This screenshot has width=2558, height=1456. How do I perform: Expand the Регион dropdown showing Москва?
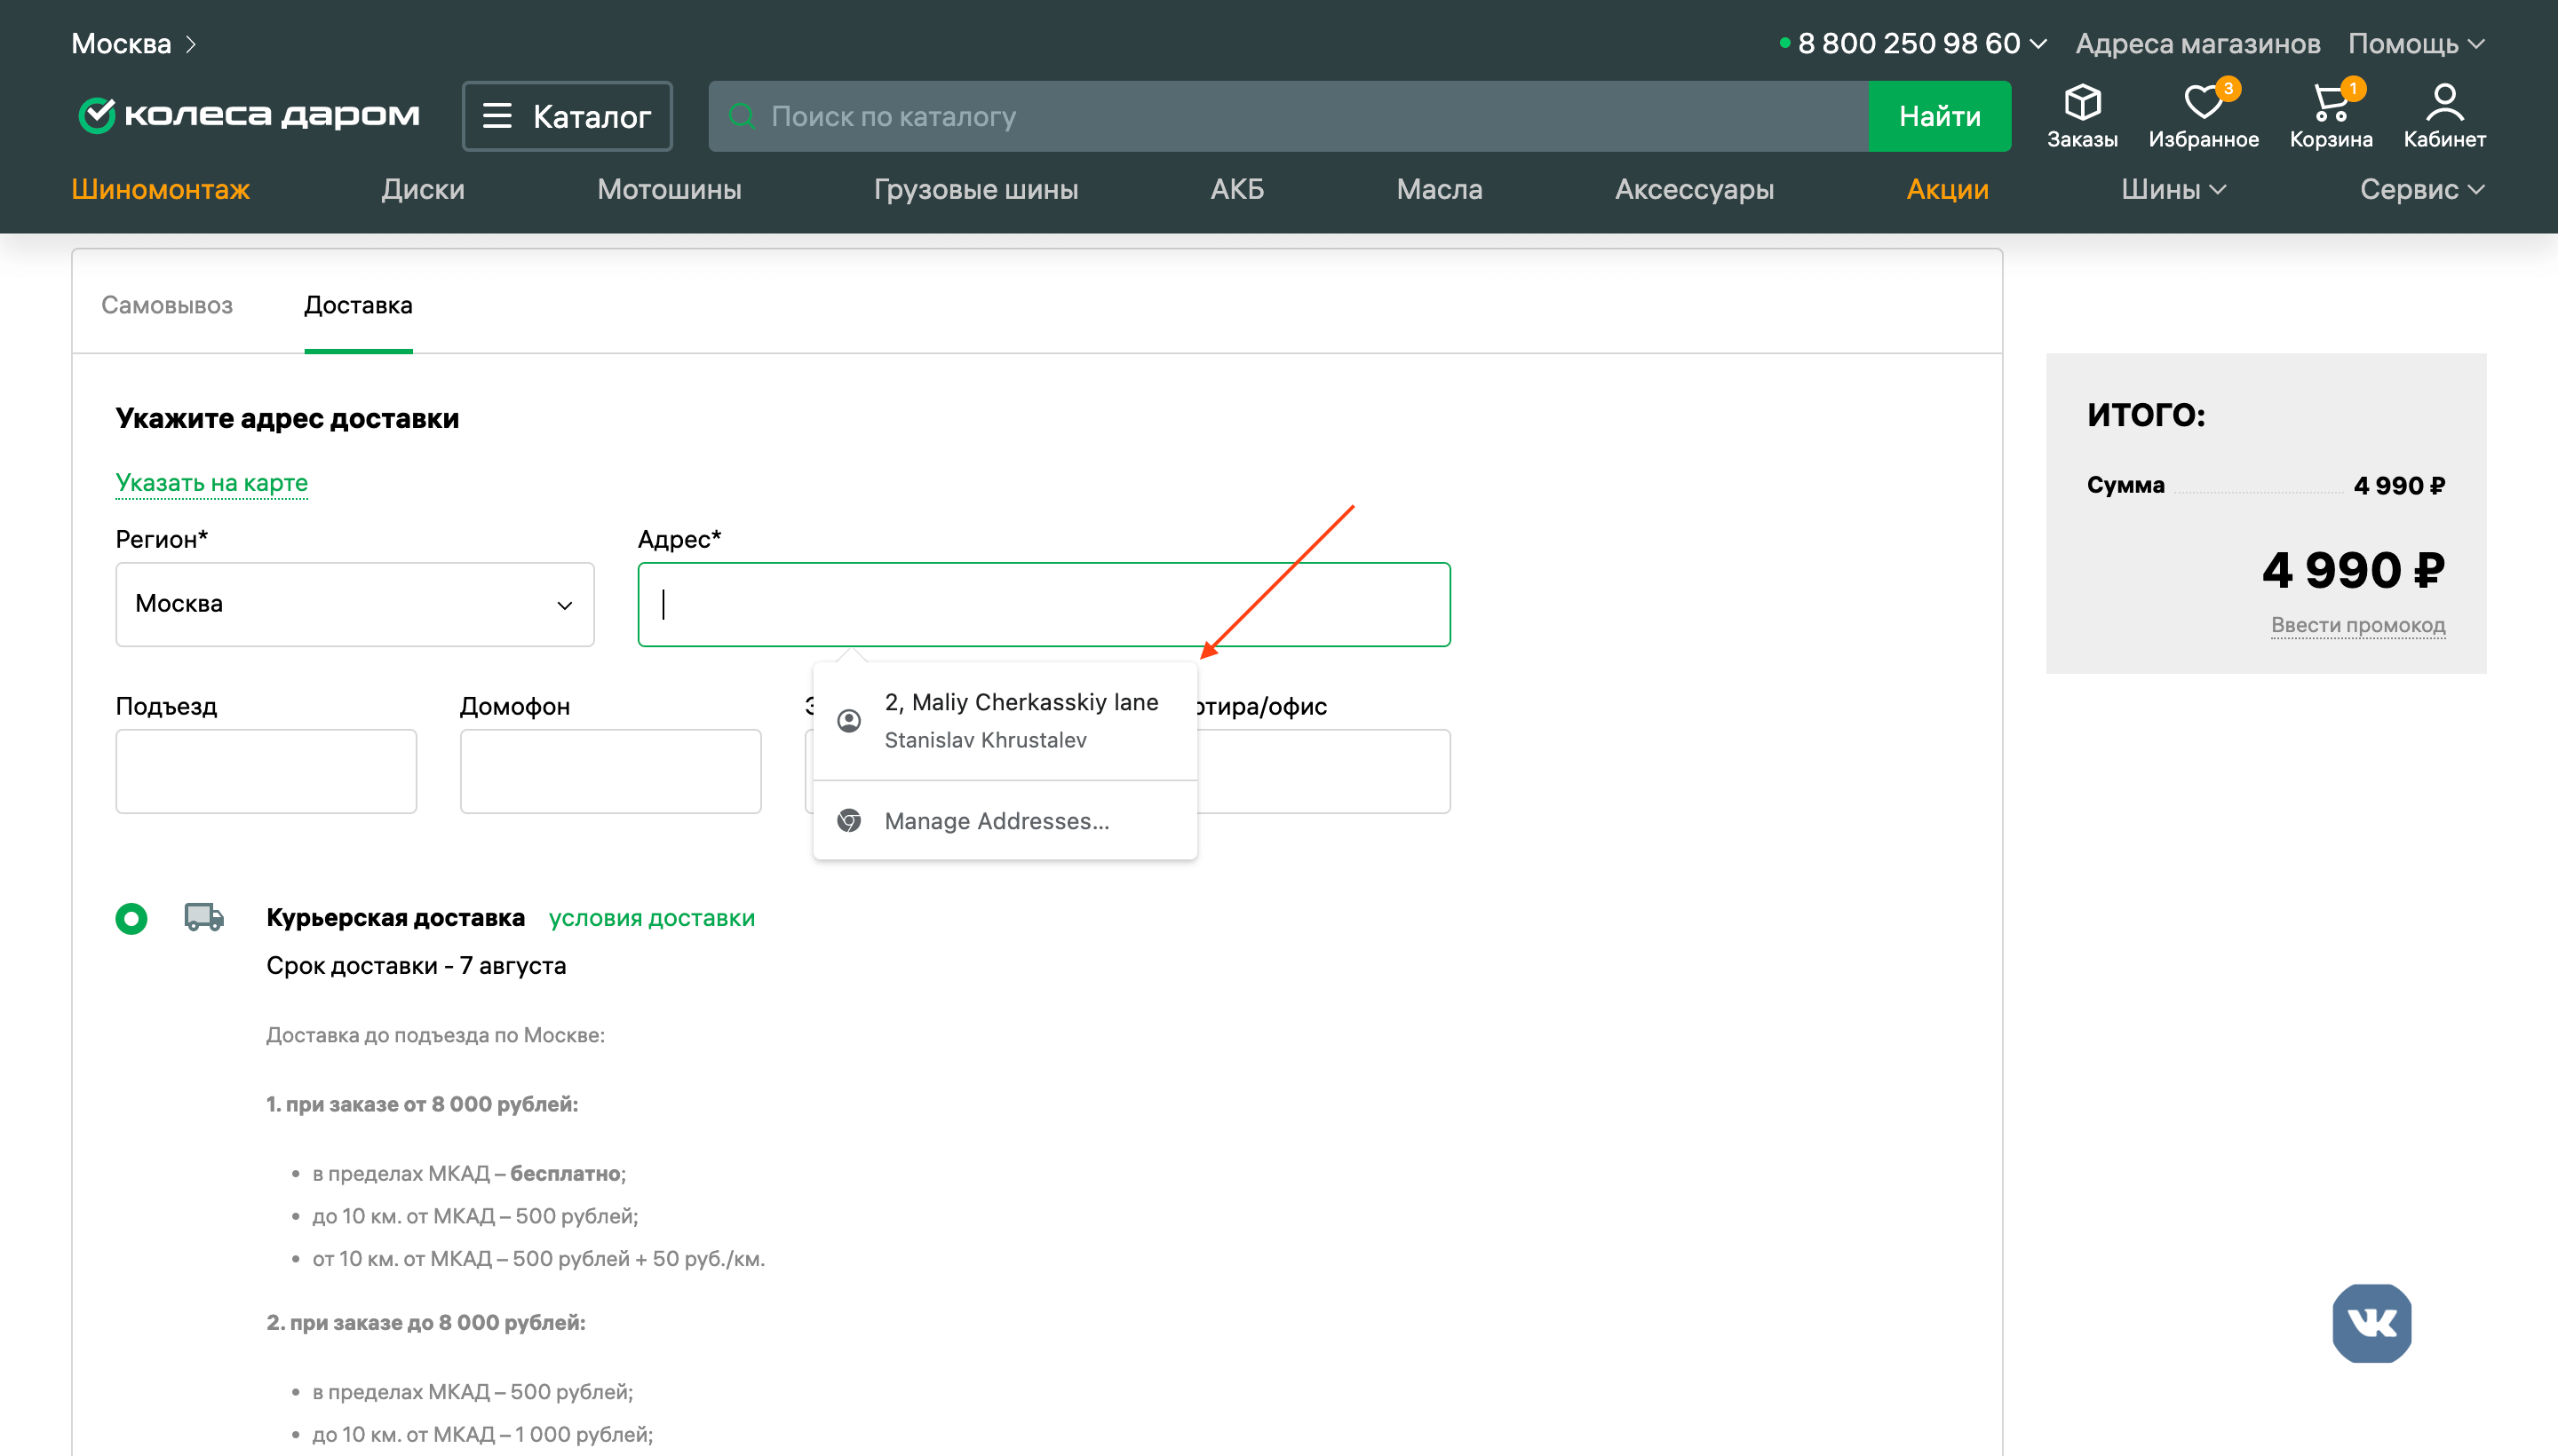tap(354, 604)
